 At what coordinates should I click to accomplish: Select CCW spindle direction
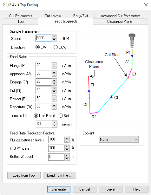[x=60, y=47]
